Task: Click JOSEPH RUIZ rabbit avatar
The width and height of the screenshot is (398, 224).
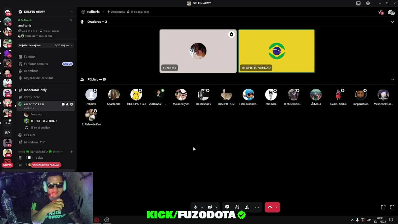Action: tap(226, 95)
